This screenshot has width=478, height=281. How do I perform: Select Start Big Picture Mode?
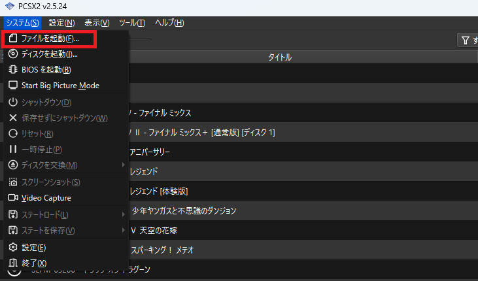tap(66, 86)
